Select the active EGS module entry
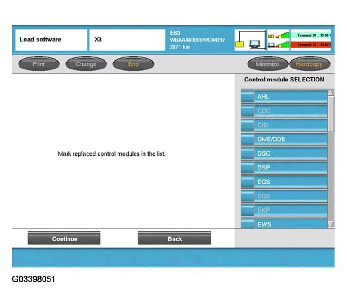347x307 pixels. tap(291, 182)
